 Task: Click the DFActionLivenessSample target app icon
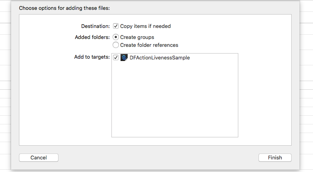tap(124, 57)
